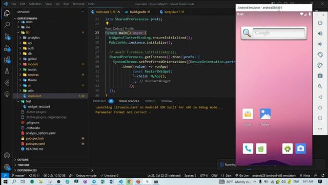Image resolution: width=328 pixels, height=185 pixels.
Task: Click emulator volume down button
Action: [320, 44]
